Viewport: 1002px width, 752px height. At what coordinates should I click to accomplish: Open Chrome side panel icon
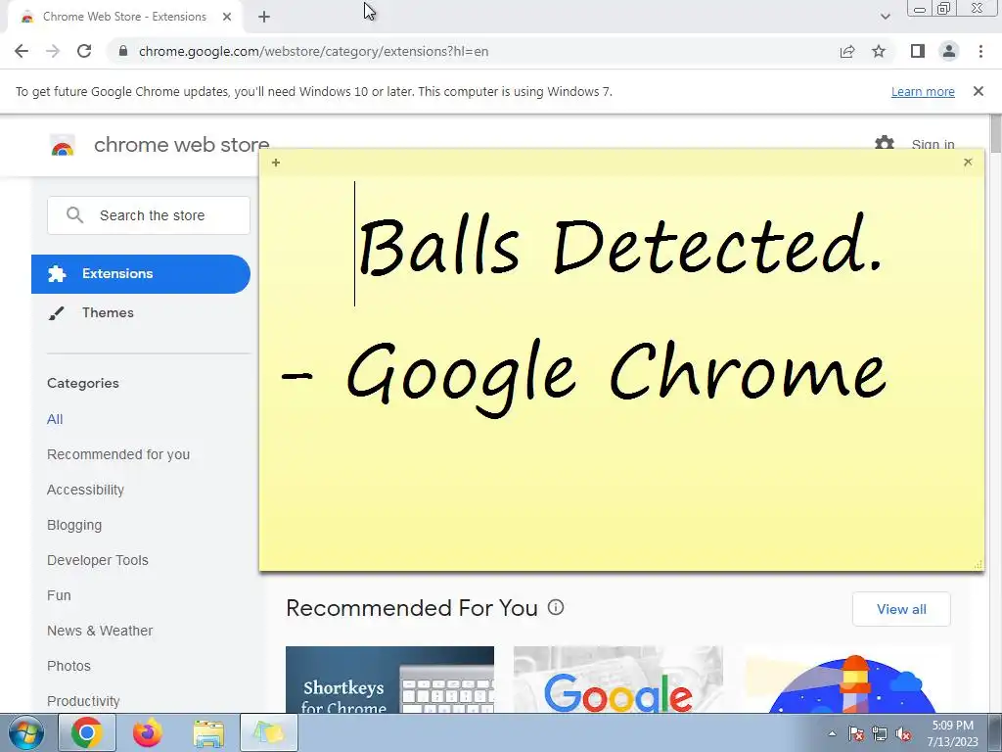tap(918, 51)
